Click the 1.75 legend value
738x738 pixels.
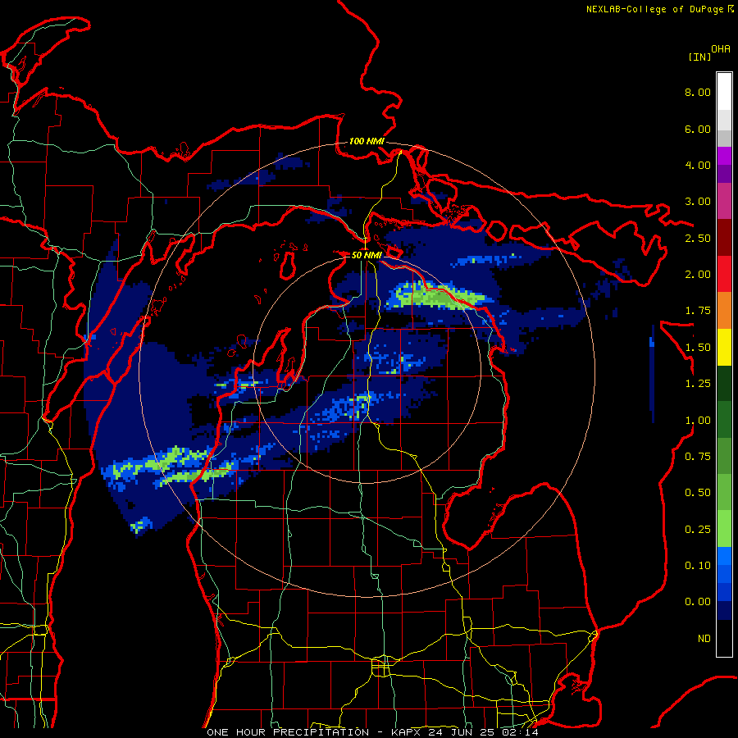click(x=698, y=311)
